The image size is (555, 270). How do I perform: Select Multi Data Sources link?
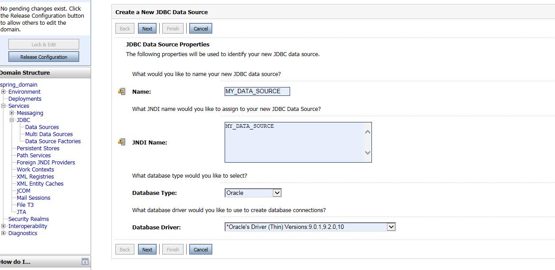[x=49, y=134]
